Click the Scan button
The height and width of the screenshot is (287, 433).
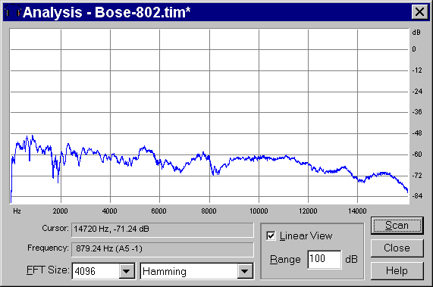[x=397, y=226]
